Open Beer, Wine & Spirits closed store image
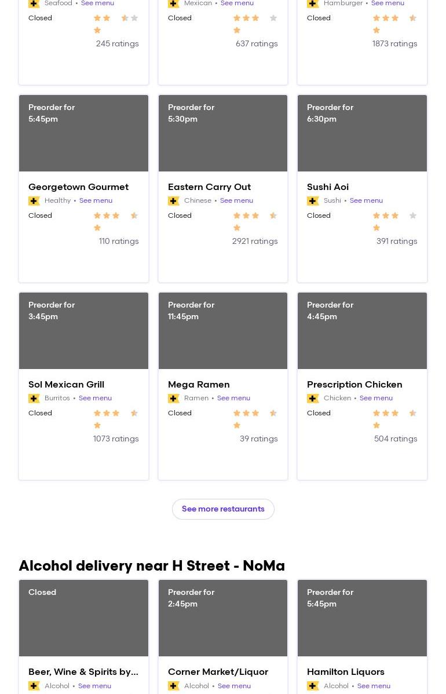The width and height of the screenshot is (446, 694). 83,618
